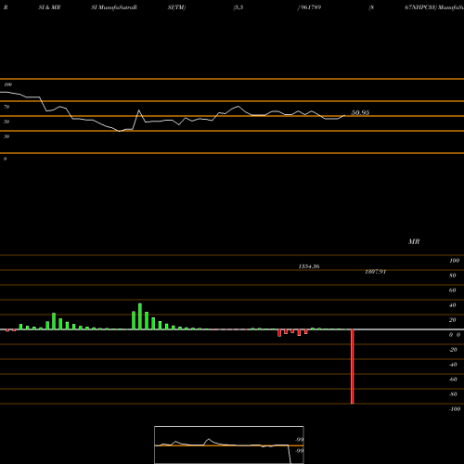Click the MR right axis label -80
Screen dimensions: 464x464
point(453,394)
